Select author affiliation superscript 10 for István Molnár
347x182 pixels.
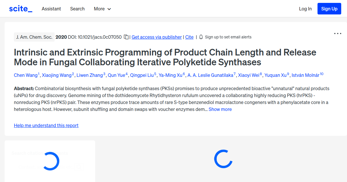point(322,73)
